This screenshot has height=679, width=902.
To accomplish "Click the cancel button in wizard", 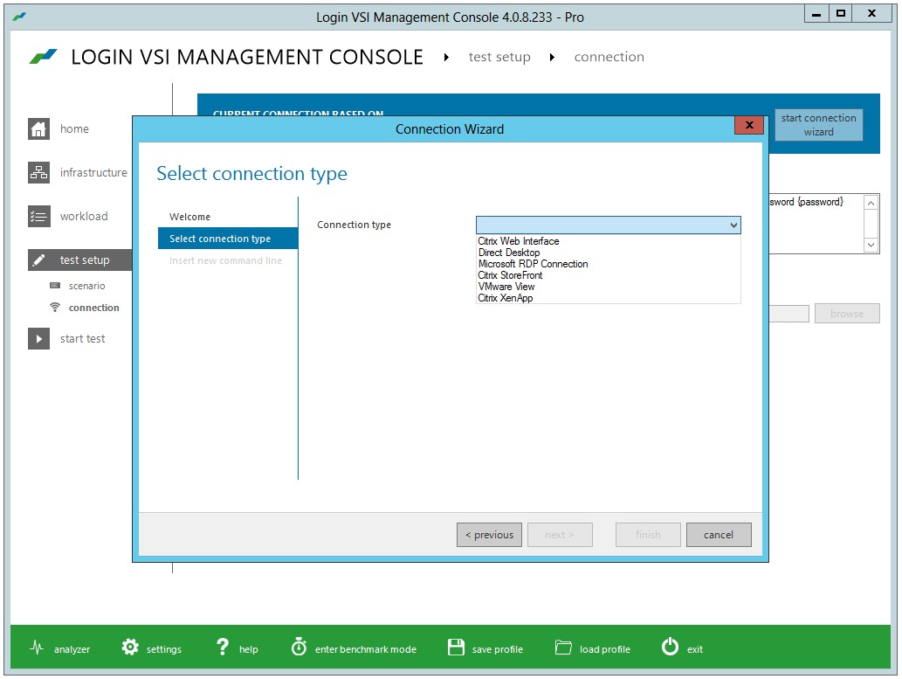I will click(719, 535).
